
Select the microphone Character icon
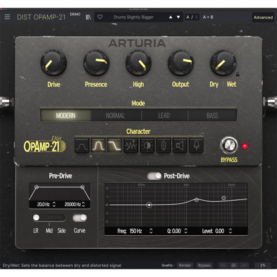[x=196, y=145]
